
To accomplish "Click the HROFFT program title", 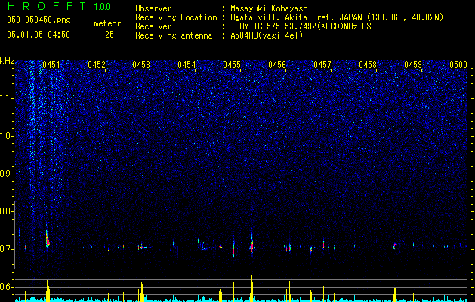I will pyautogui.click(x=47, y=6).
